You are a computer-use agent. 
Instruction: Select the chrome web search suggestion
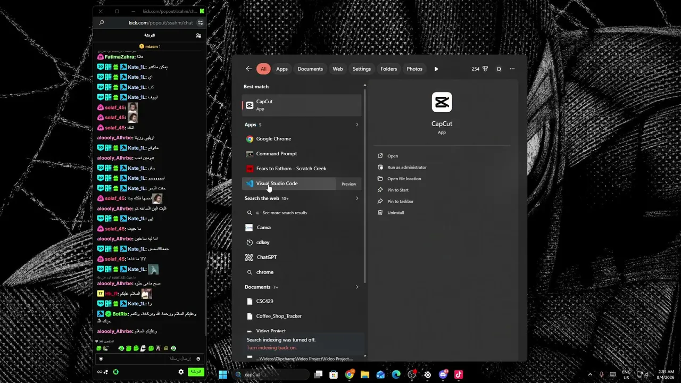[302, 272]
